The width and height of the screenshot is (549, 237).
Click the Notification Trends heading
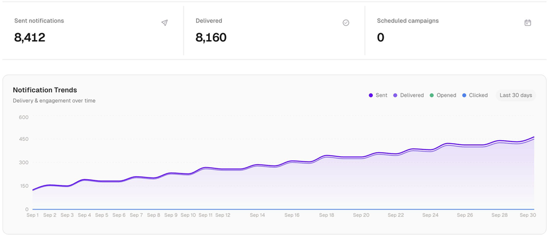(x=45, y=90)
